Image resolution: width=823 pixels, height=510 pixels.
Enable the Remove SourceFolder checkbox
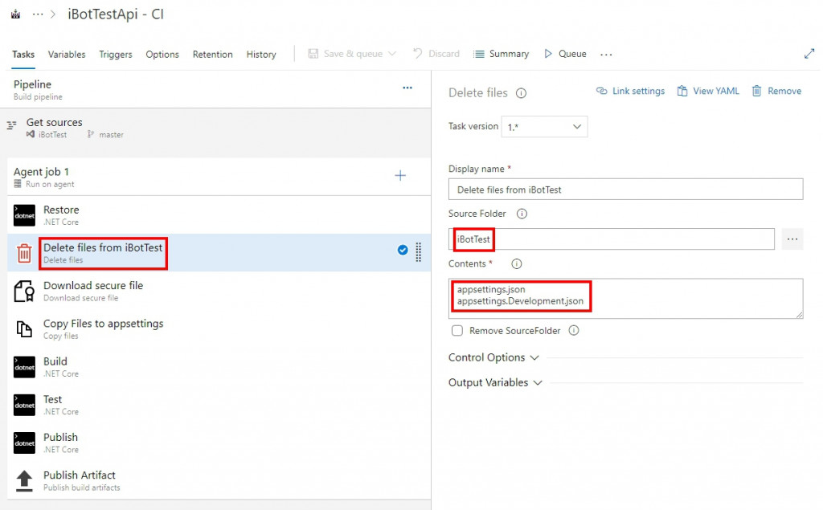pos(457,331)
